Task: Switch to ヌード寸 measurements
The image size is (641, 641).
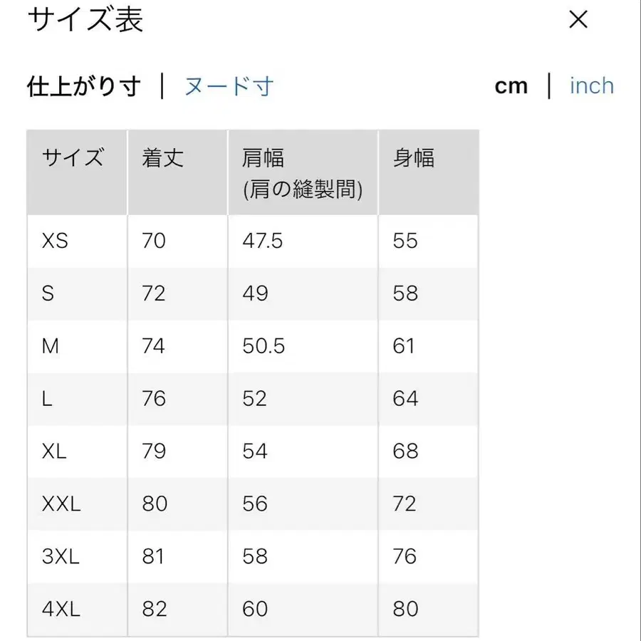Action: pyautogui.click(x=229, y=85)
